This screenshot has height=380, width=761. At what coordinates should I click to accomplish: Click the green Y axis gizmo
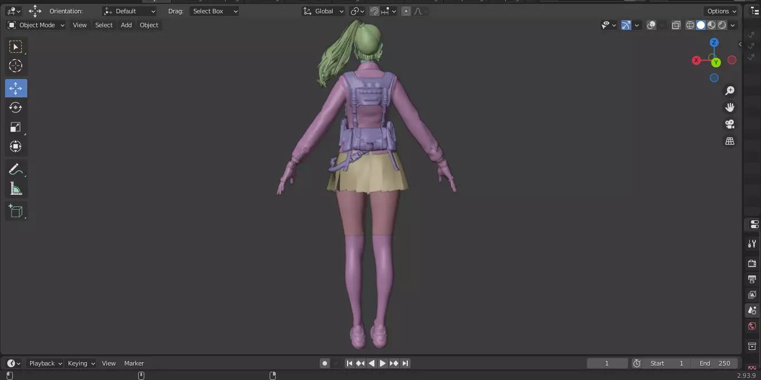point(716,62)
